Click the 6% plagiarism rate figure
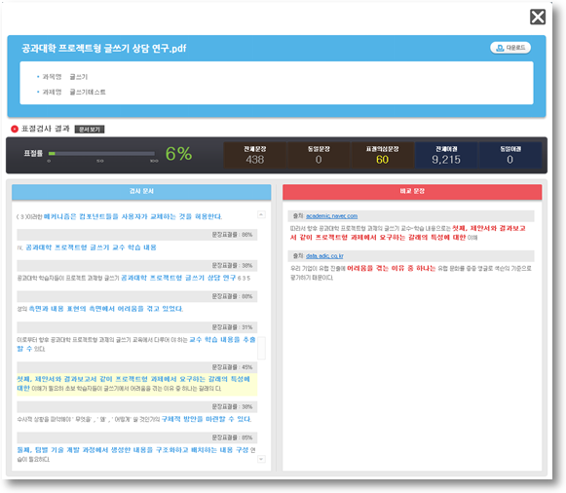This screenshot has width=566, height=493. tap(178, 154)
